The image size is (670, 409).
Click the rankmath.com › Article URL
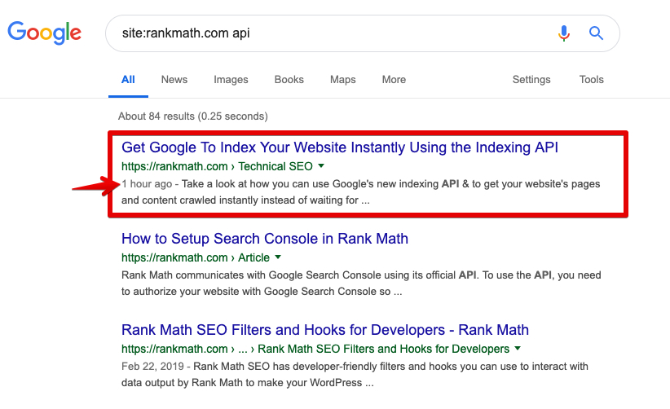click(196, 257)
